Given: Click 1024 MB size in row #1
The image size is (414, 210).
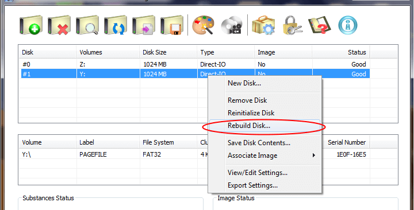Looking at the screenshot, I should [155, 74].
